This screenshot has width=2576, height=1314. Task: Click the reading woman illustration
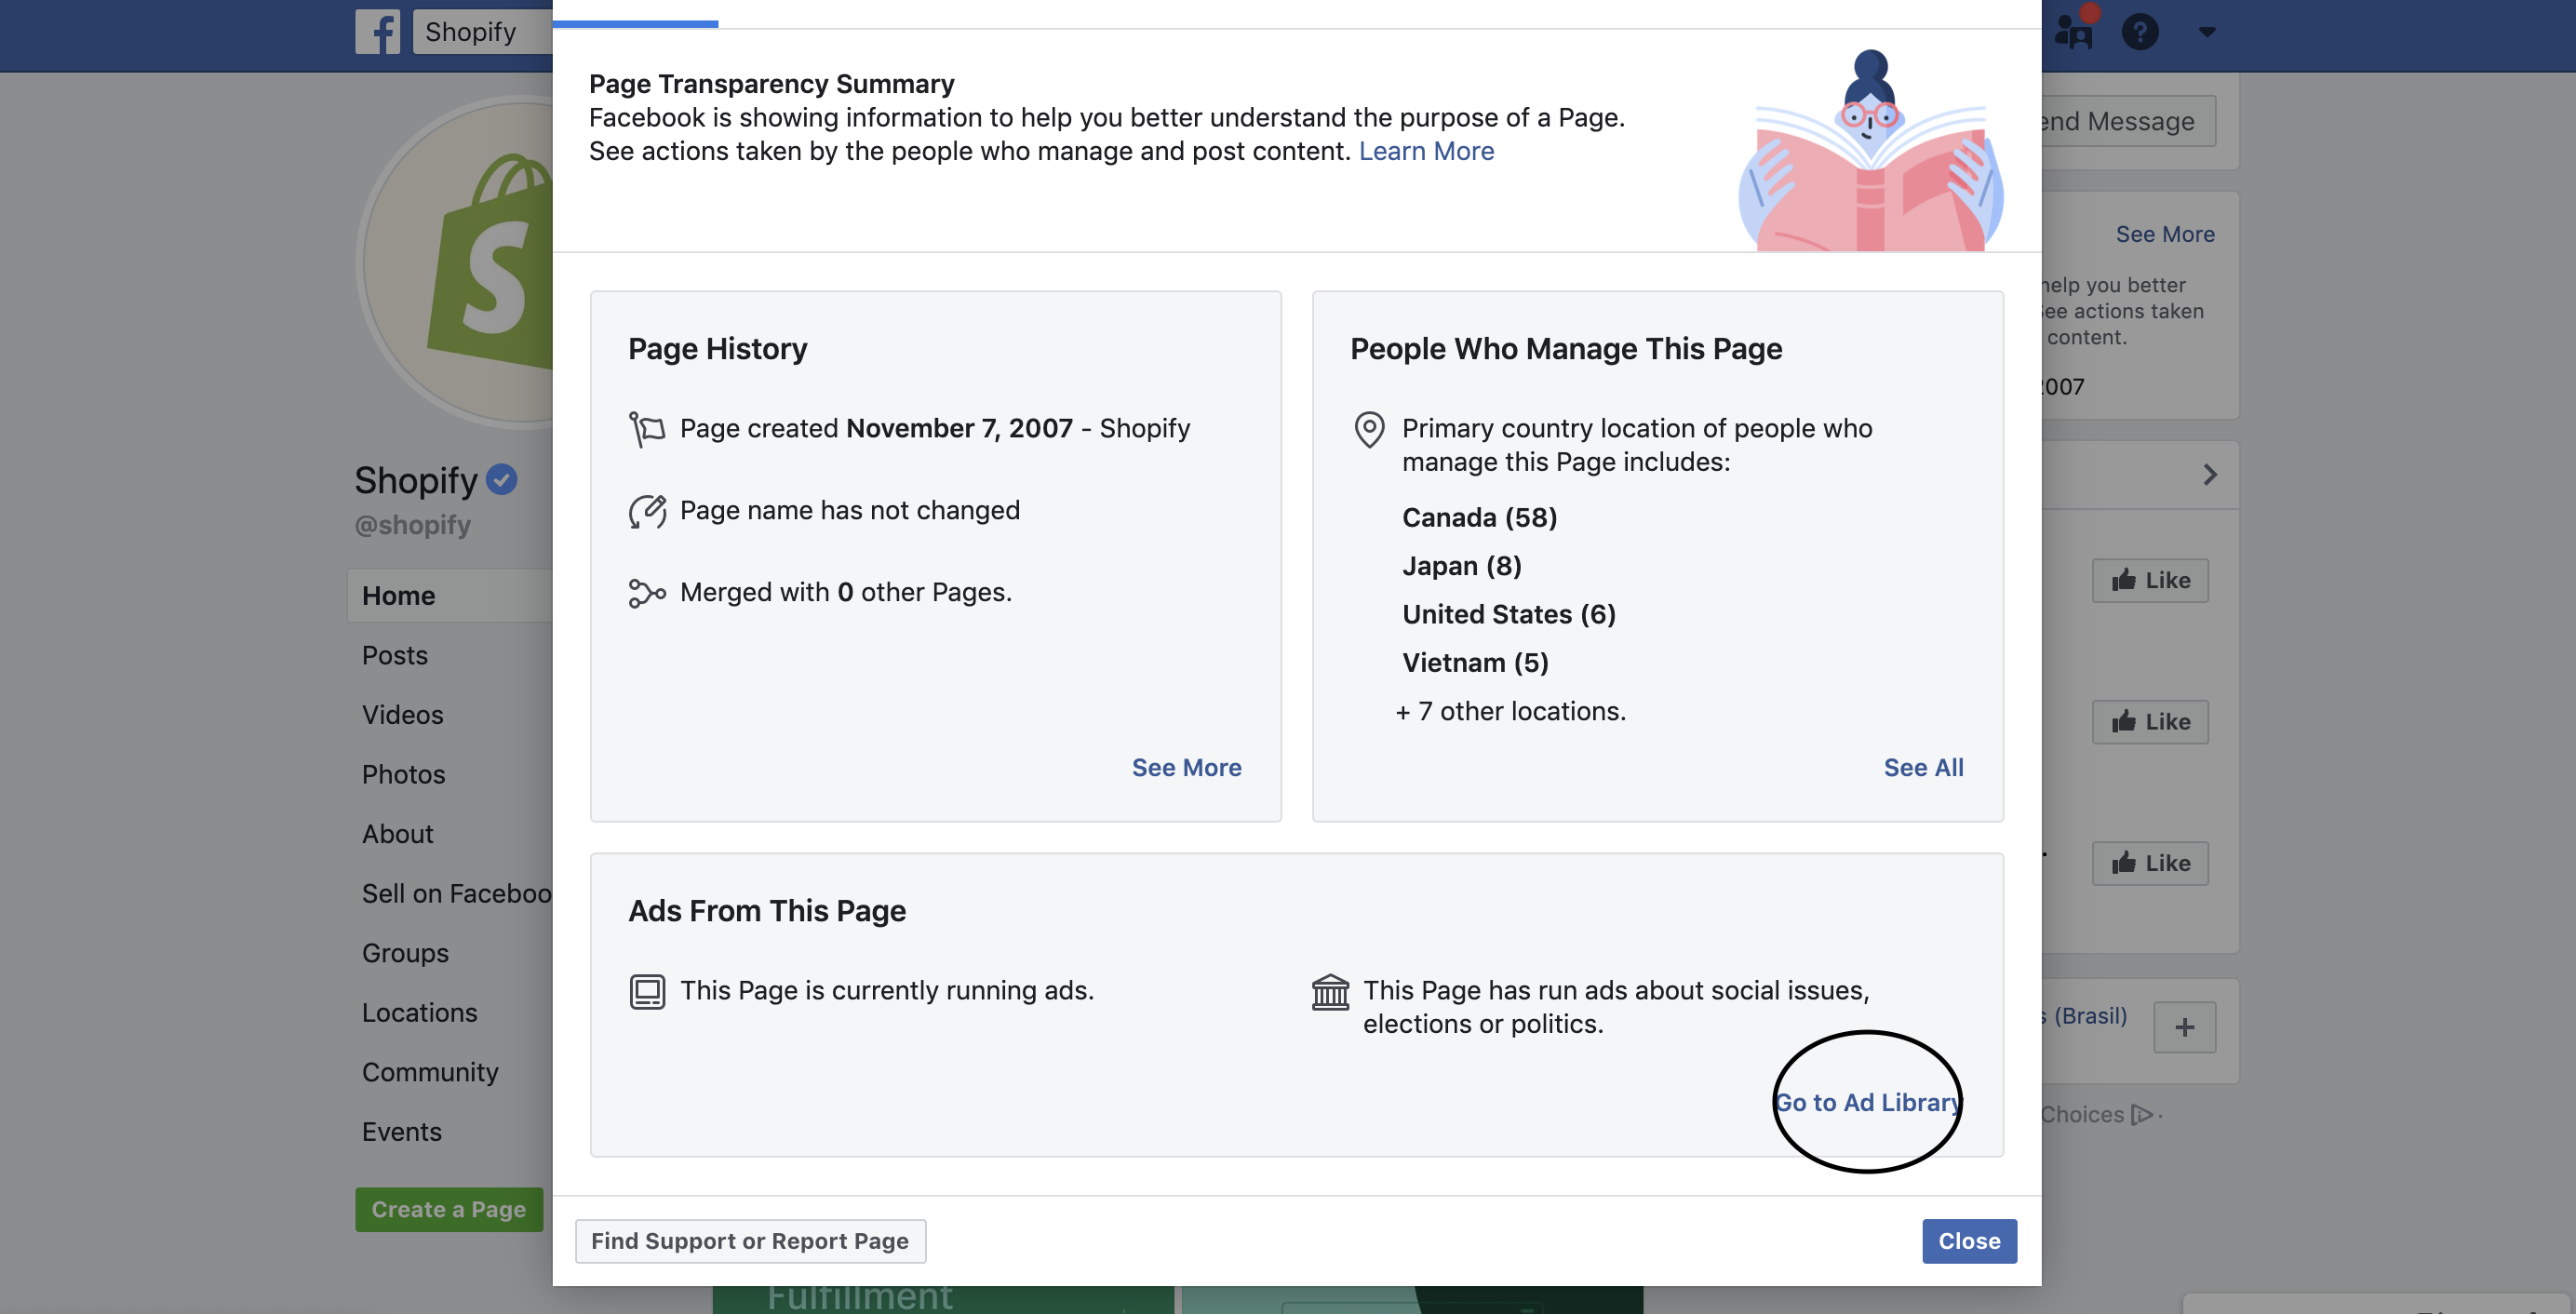[x=1871, y=150]
